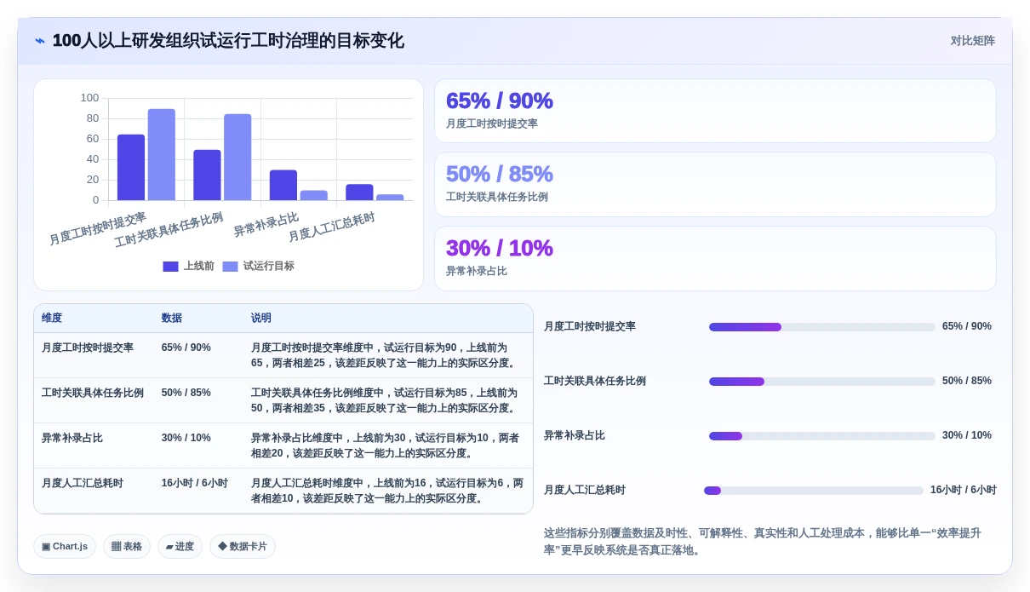Viewport: 1030px width, 592px height.
Task: Click table value 65% / 90%
Action: point(186,348)
